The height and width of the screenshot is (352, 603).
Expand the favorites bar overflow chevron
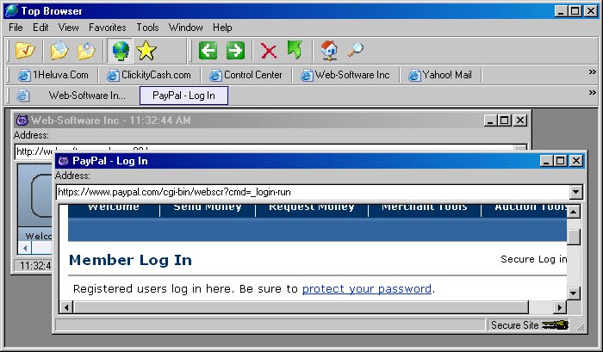[593, 71]
